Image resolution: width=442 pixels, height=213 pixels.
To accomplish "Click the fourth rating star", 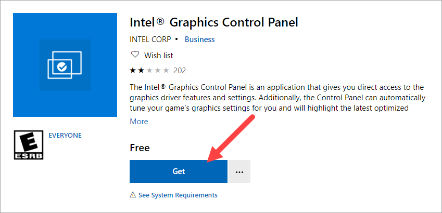I will [x=158, y=71].
